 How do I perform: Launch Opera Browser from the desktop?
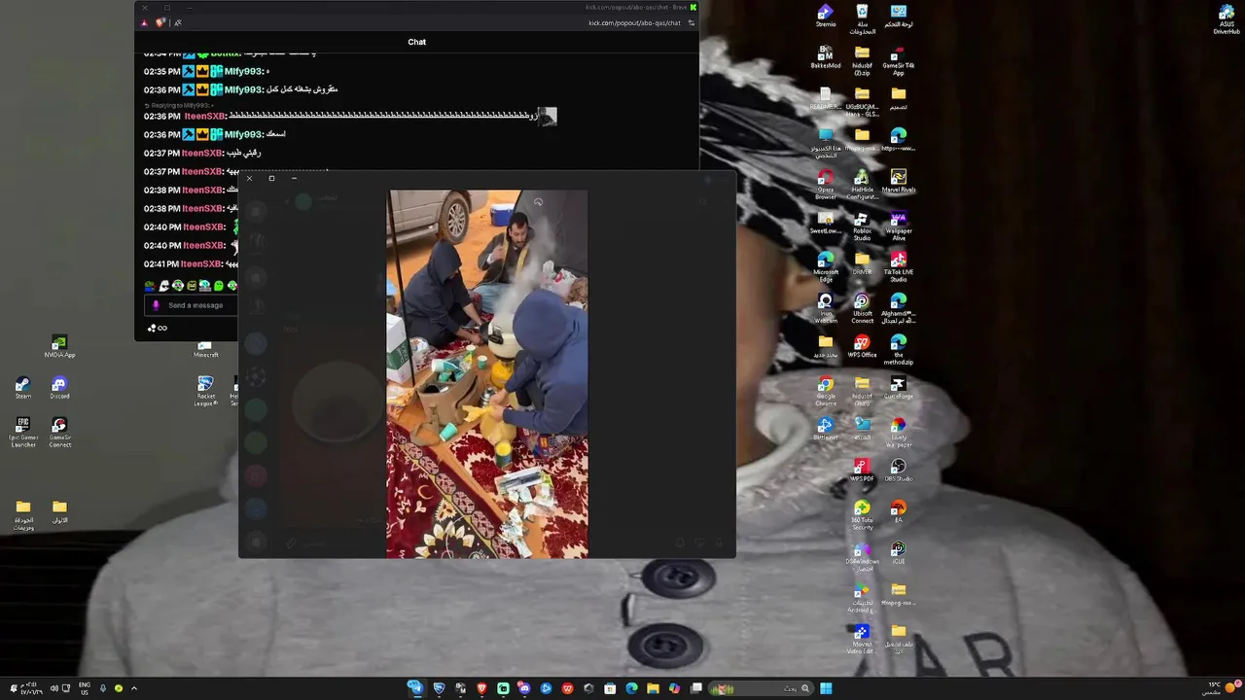tap(825, 184)
